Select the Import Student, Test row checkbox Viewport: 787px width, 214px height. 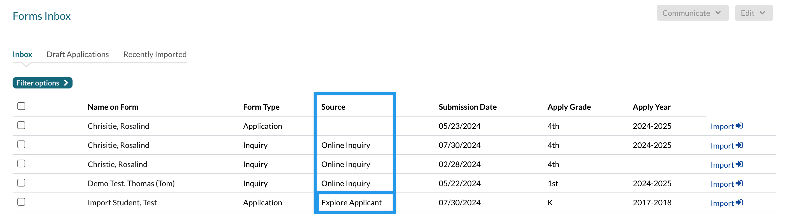click(21, 202)
